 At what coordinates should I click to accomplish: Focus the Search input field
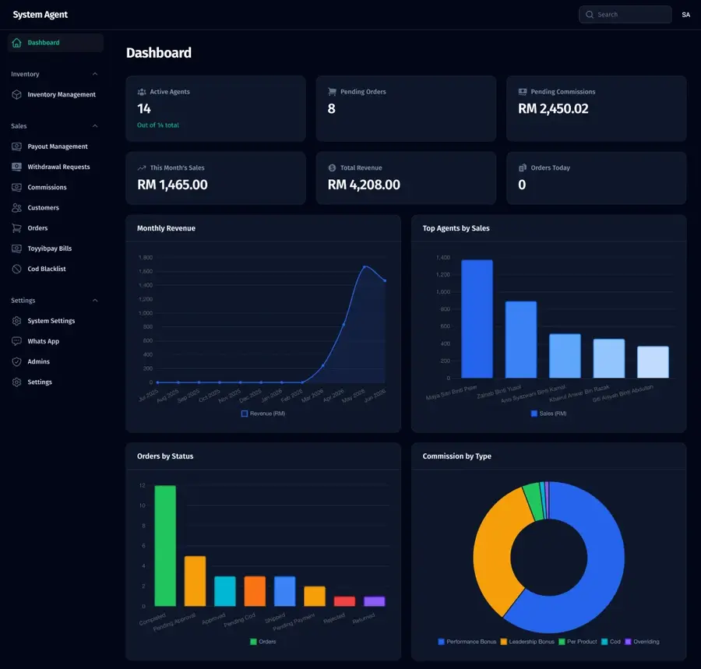coord(625,15)
